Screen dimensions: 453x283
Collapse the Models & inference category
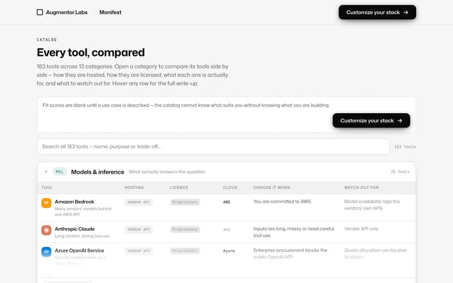click(x=226, y=172)
